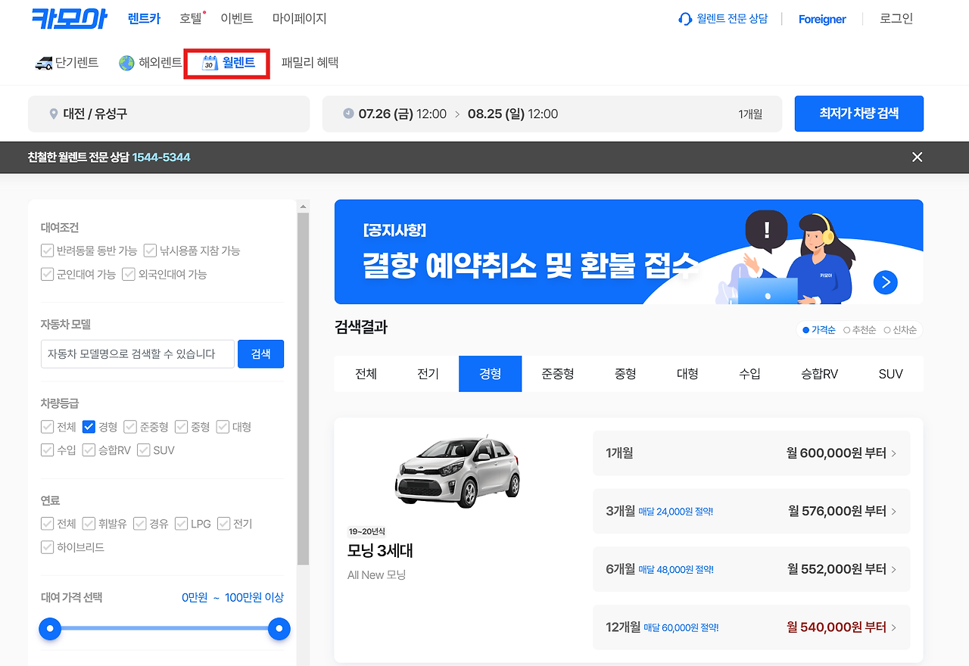Open the rental date range picker
Image resolution: width=969 pixels, height=666 pixels.
coord(552,114)
